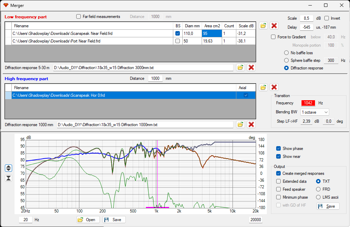Select FRD output format

point(318,189)
